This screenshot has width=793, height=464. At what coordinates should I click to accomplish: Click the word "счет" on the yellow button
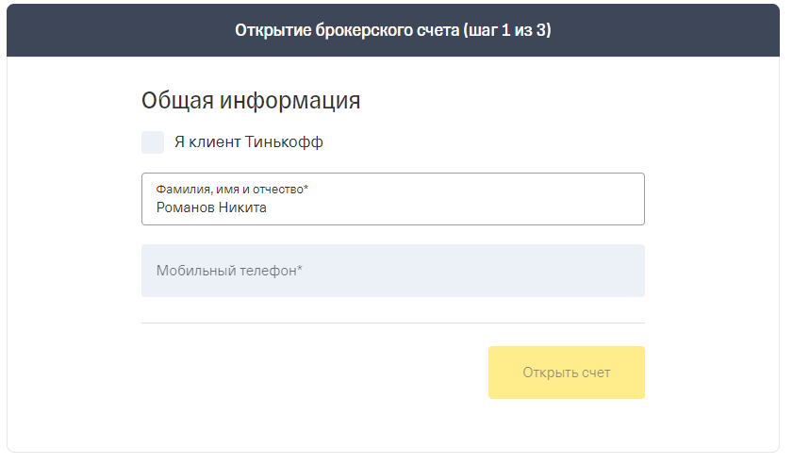(596, 373)
